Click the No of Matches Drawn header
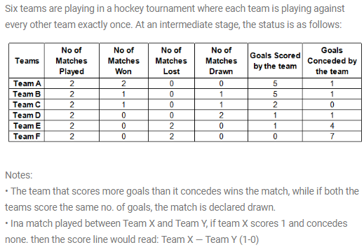 tap(221, 61)
